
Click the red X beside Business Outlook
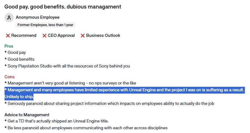83,36
